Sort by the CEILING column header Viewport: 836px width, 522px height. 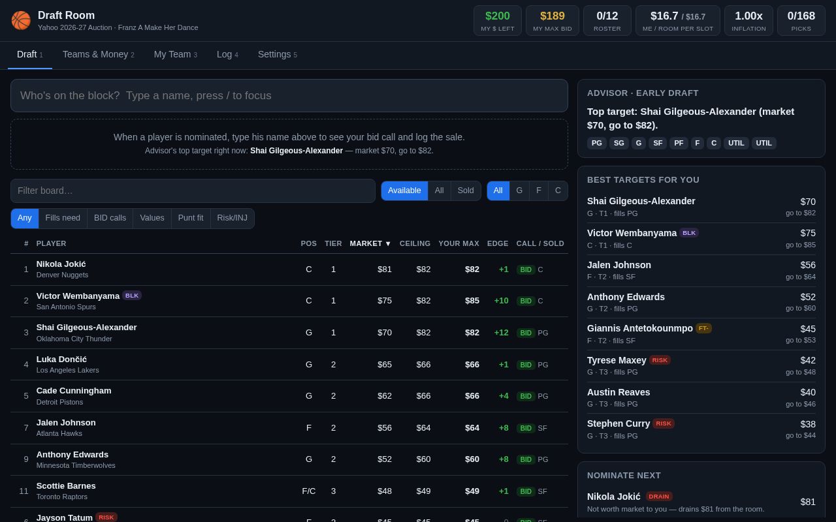click(x=415, y=243)
